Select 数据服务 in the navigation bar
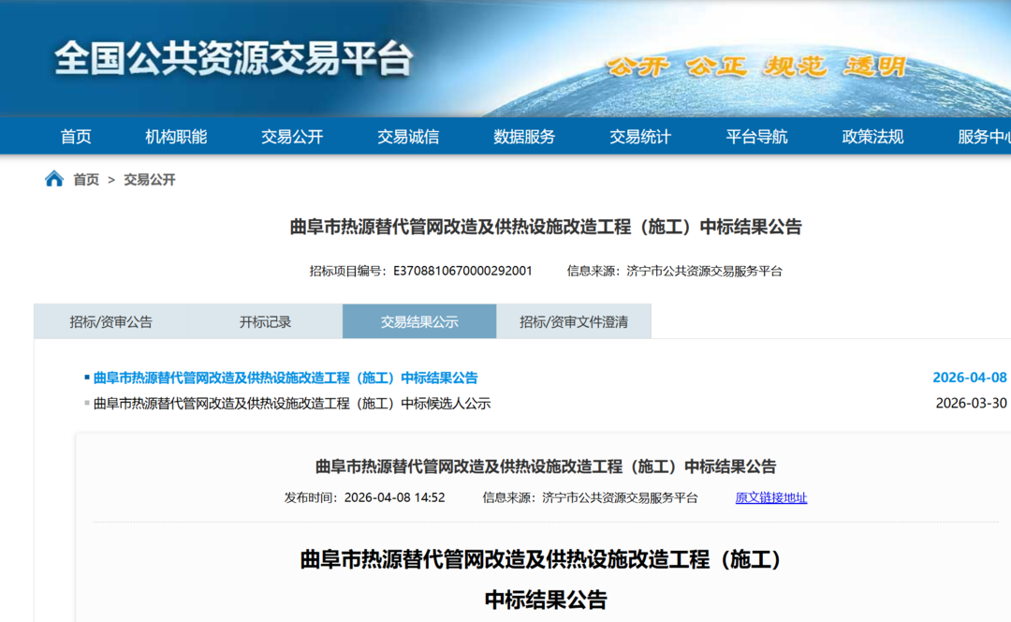Screen dimensions: 1011x622 524,137
